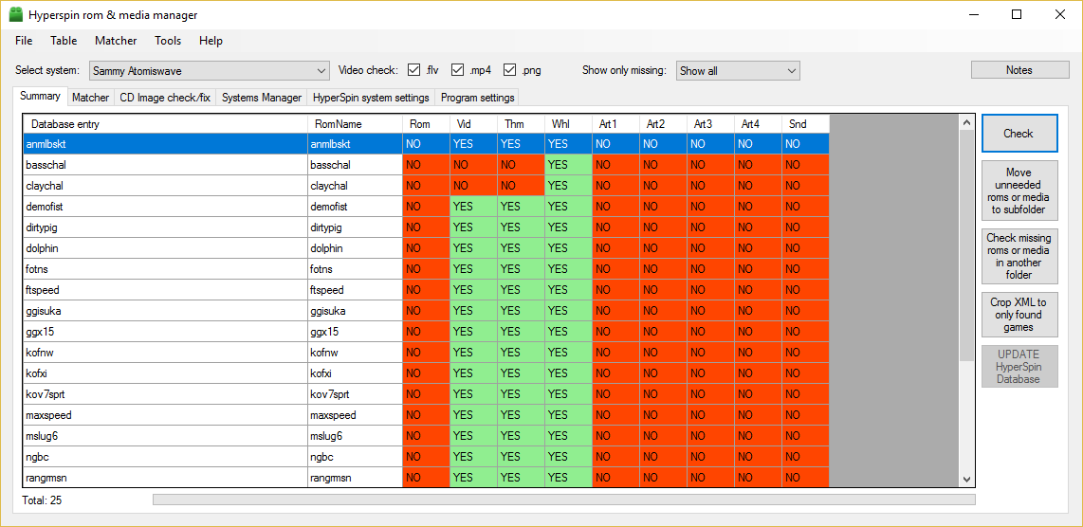This screenshot has height=527, width=1083.
Task: Open the Show only missing dropdown
Action: click(738, 70)
